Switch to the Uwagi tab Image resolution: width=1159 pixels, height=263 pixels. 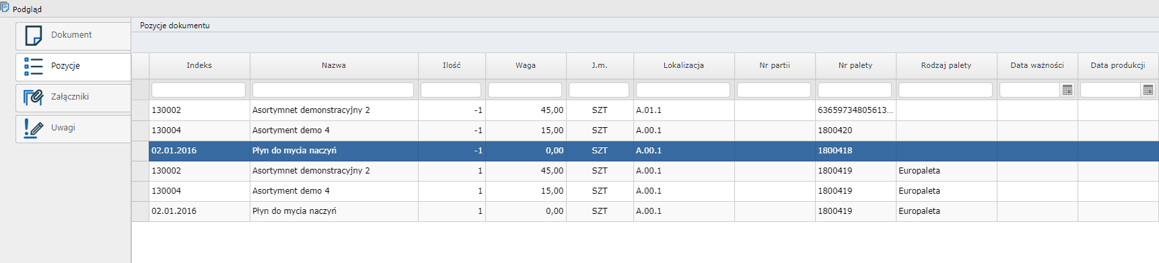coord(73,128)
